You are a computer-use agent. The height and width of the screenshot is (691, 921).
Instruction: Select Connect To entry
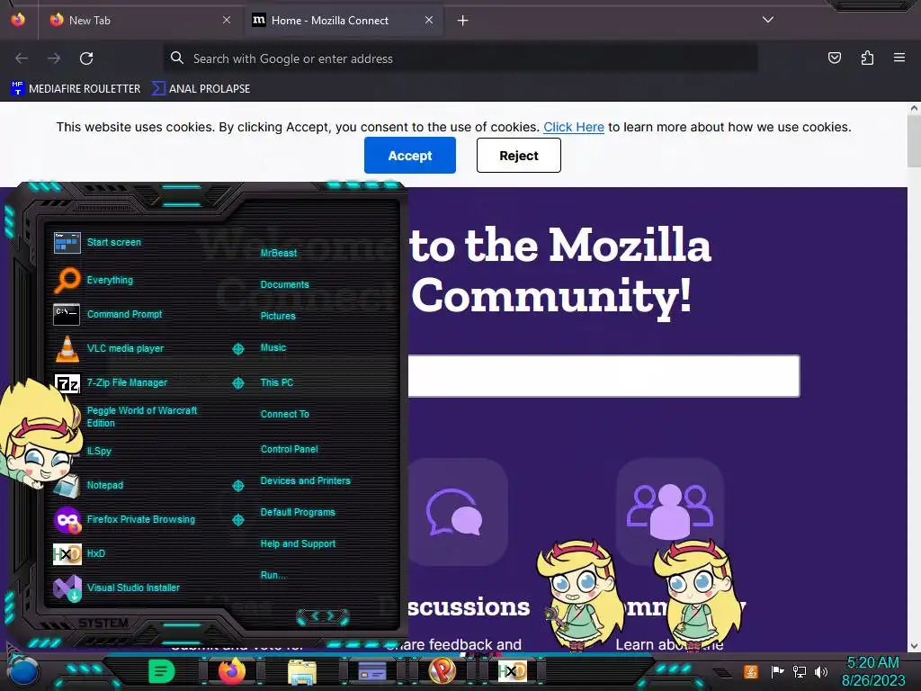click(x=284, y=414)
